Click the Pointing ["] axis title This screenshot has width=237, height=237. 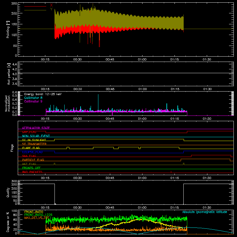(8, 29)
